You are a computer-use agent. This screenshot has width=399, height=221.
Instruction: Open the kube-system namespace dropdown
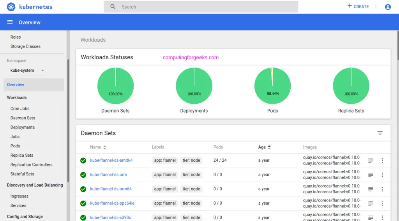27,70
